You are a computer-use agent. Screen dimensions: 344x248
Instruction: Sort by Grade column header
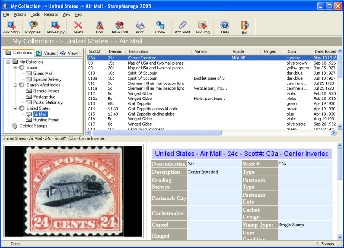pos(245,51)
